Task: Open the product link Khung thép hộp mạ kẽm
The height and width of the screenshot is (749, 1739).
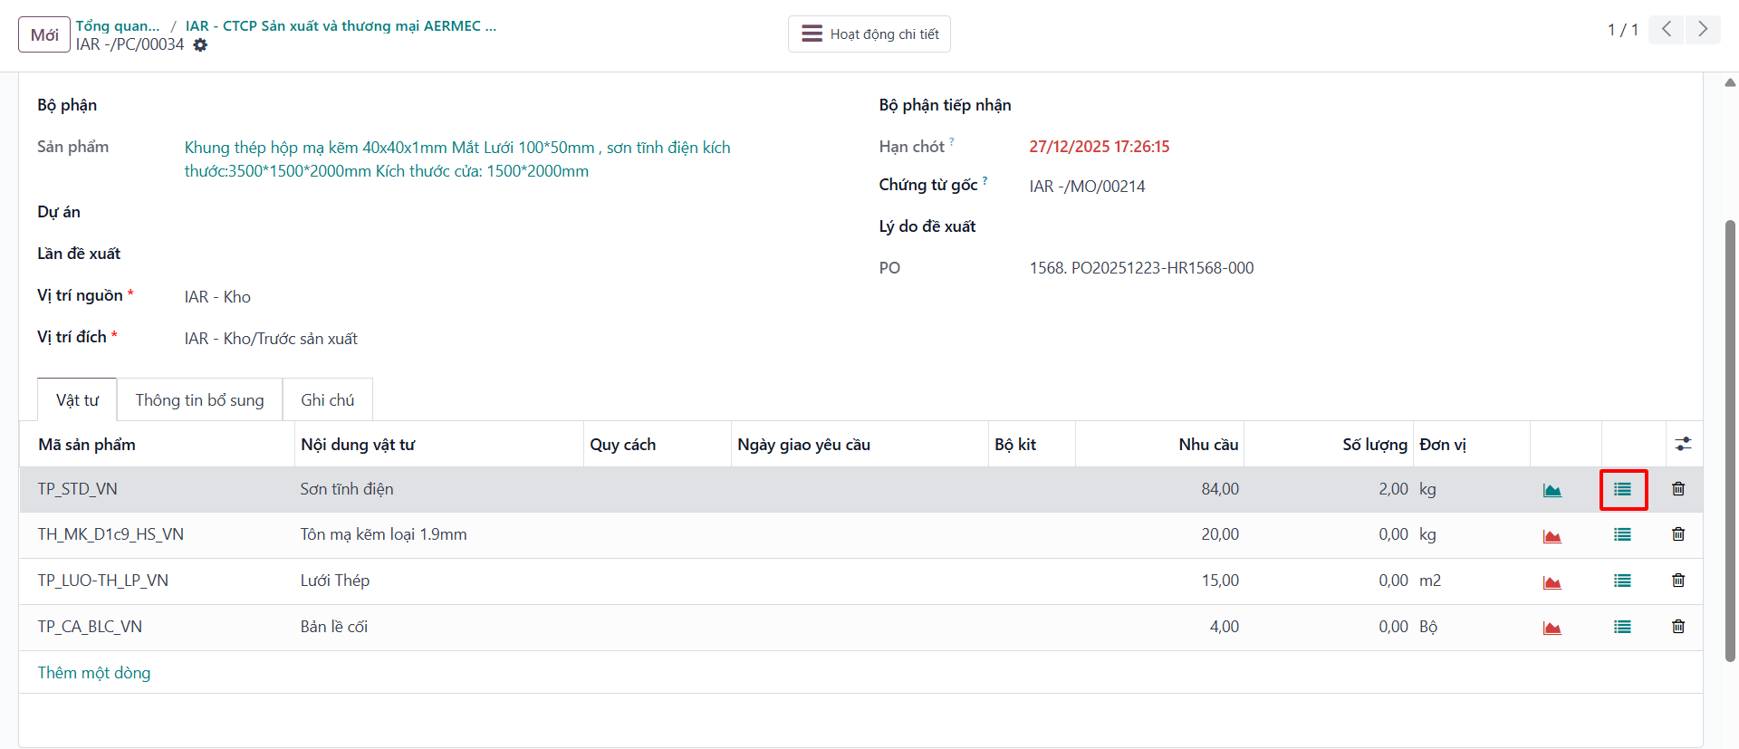Action: tap(457, 159)
